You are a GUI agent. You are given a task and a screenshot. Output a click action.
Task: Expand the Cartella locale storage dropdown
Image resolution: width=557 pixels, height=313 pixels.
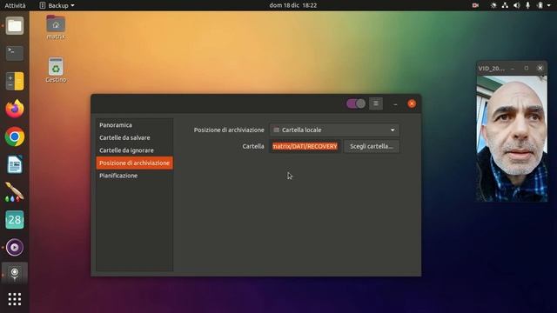(x=334, y=130)
